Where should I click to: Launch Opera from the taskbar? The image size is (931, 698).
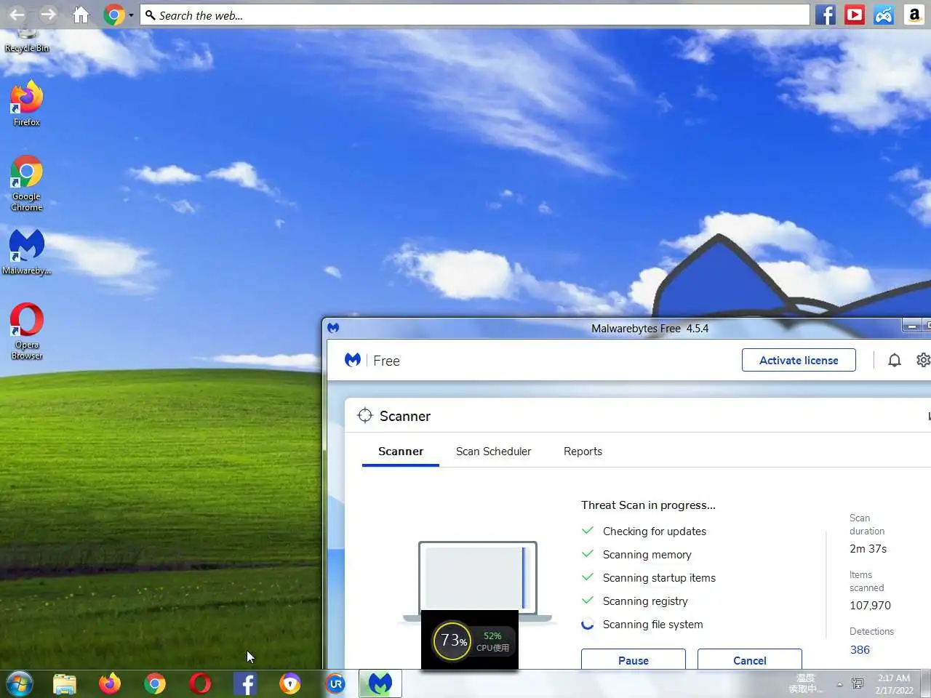pos(200,683)
